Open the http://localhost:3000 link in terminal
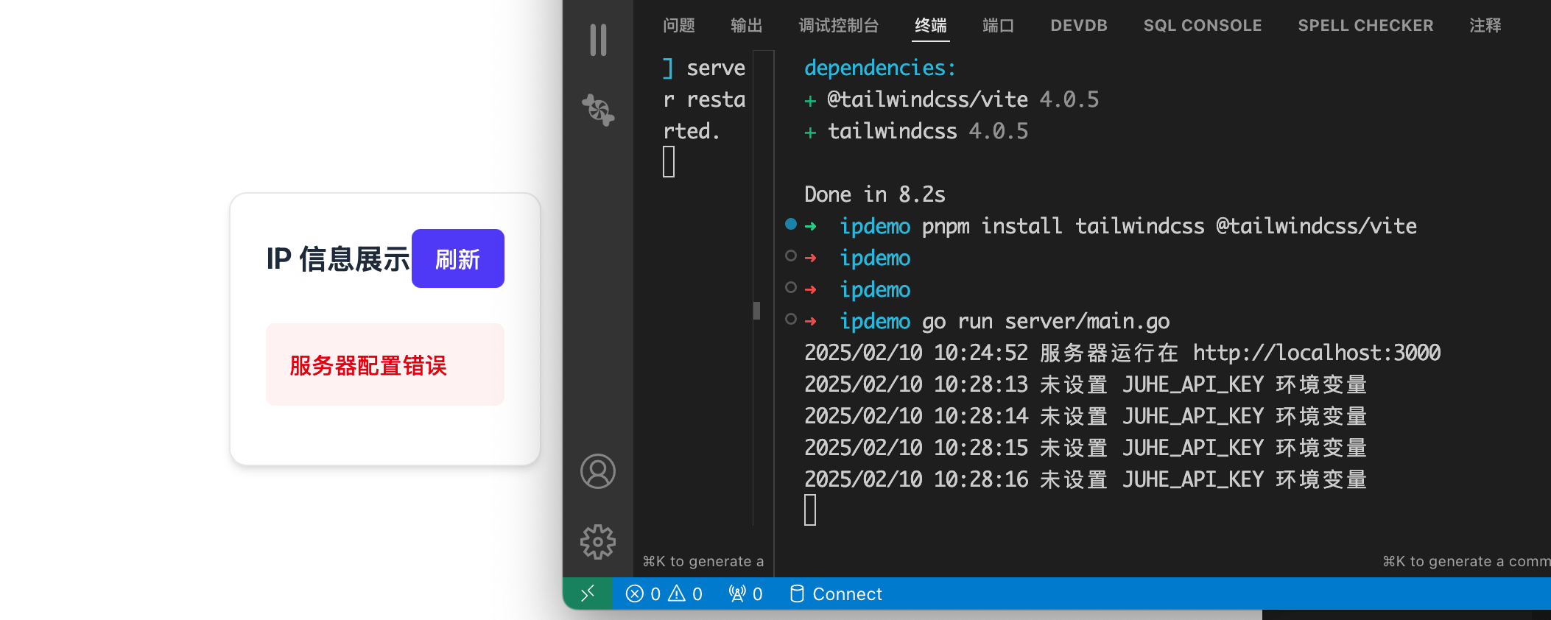 [1316, 353]
